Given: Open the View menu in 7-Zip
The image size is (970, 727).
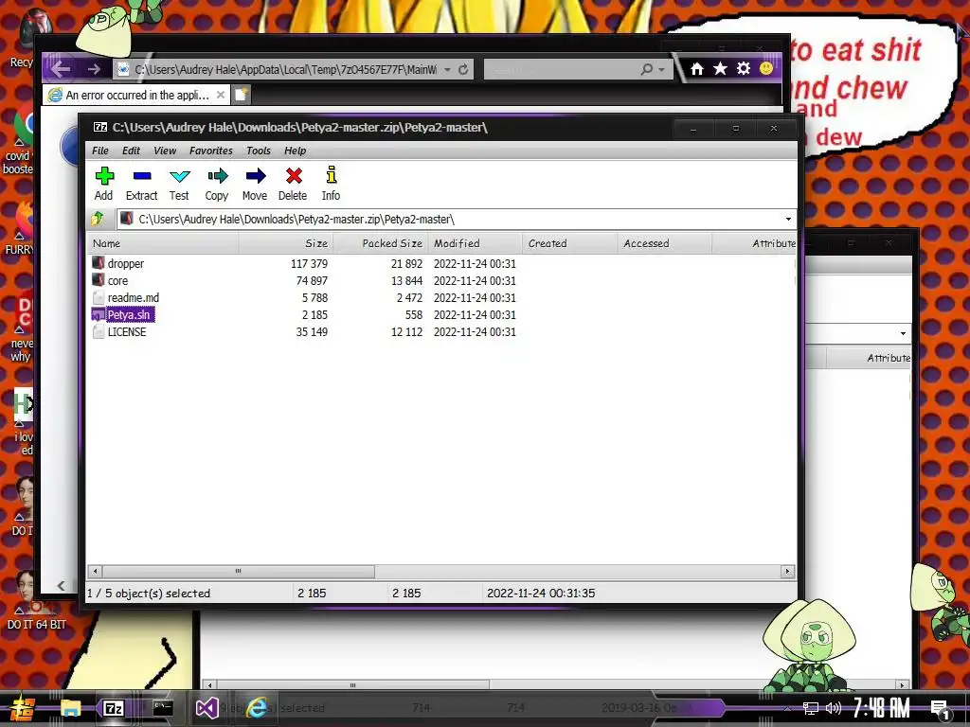Looking at the screenshot, I should click(x=165, y=151).
